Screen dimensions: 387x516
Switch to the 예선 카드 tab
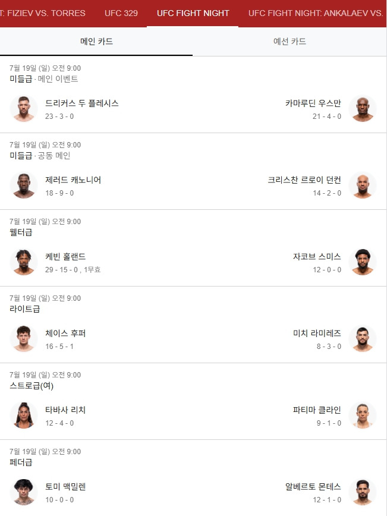(290, 42)
